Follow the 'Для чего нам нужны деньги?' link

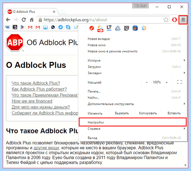[41, 107]
